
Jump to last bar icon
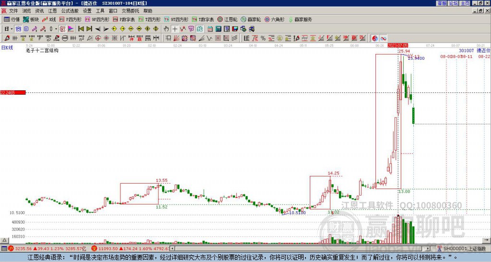89,29
